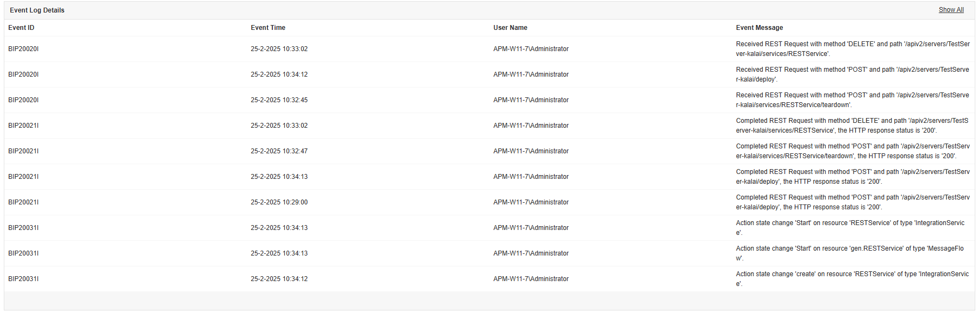Click the Completed 'DELETE' request message
Screen dimensions: 978x311
852,126
